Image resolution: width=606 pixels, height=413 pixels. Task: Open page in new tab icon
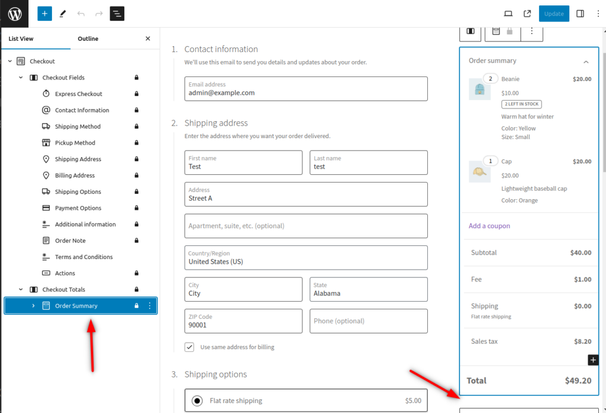pos(527,14)
